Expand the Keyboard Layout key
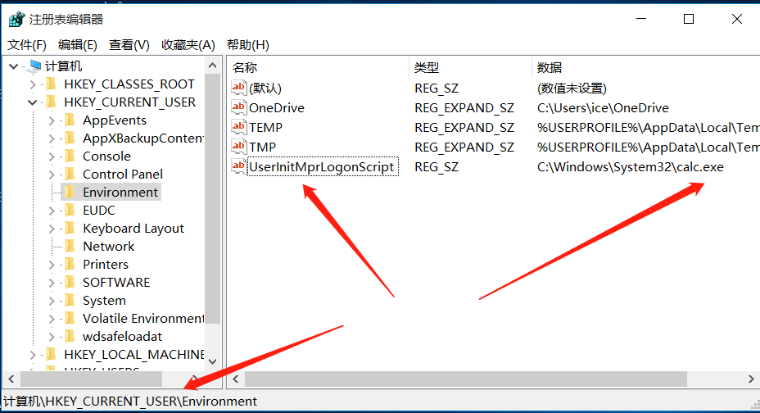760x413 pixels. pos(52,229)
